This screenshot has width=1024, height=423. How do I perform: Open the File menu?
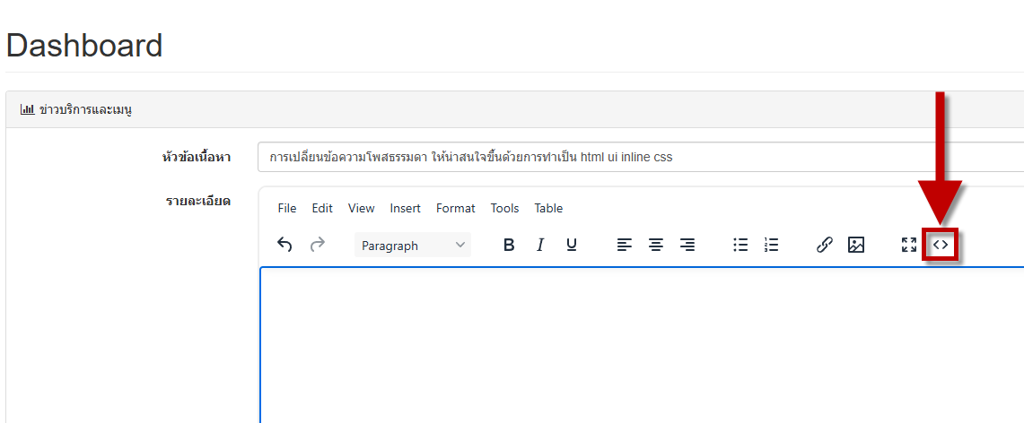pyautogui.click(x=286, y=209)
